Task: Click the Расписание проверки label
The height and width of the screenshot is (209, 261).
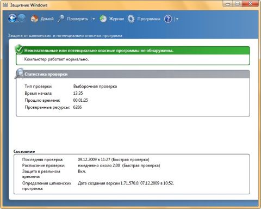Action: (44, 165)
